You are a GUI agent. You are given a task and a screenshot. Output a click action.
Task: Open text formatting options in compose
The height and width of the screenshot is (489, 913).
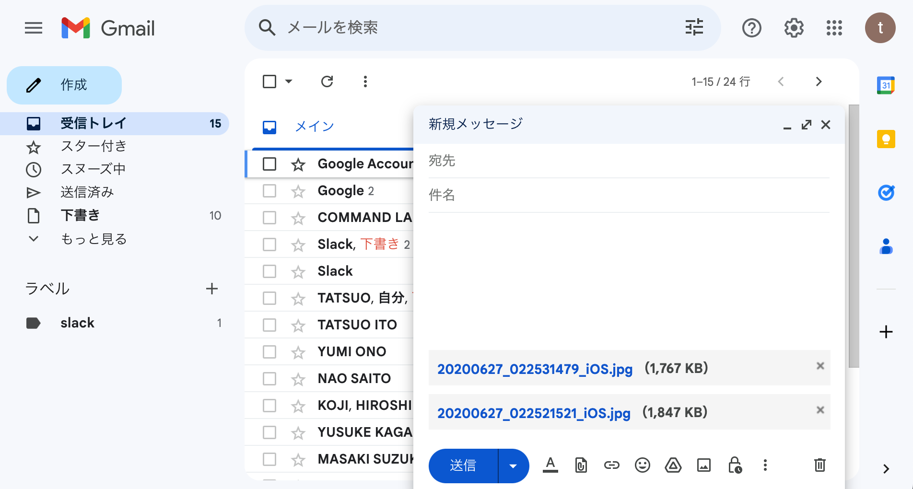(x=550, y=465)
